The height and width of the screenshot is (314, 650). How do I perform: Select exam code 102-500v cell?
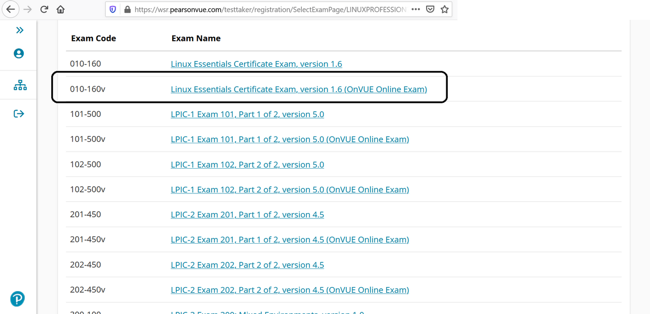coord(88,189)
